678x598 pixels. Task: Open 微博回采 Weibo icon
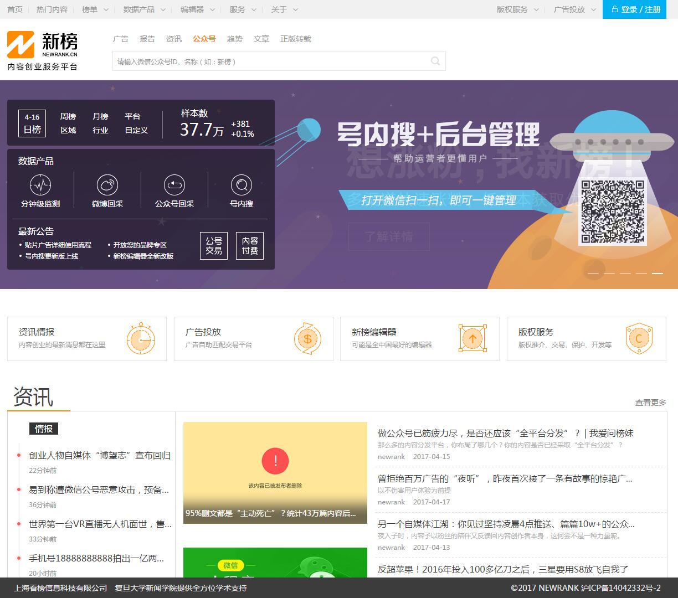(x=107, y=185)
